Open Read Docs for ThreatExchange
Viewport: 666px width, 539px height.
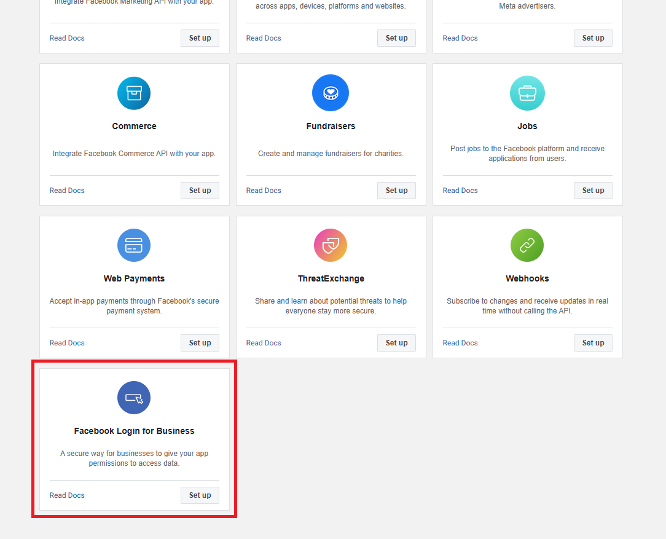264,343
